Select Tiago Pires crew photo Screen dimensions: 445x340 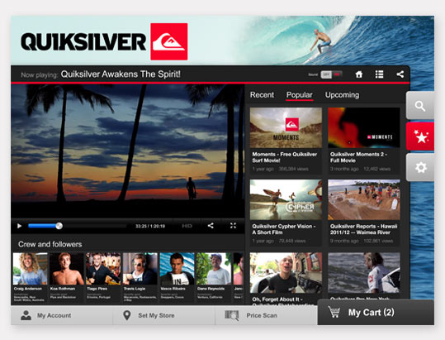click(103, 269)
